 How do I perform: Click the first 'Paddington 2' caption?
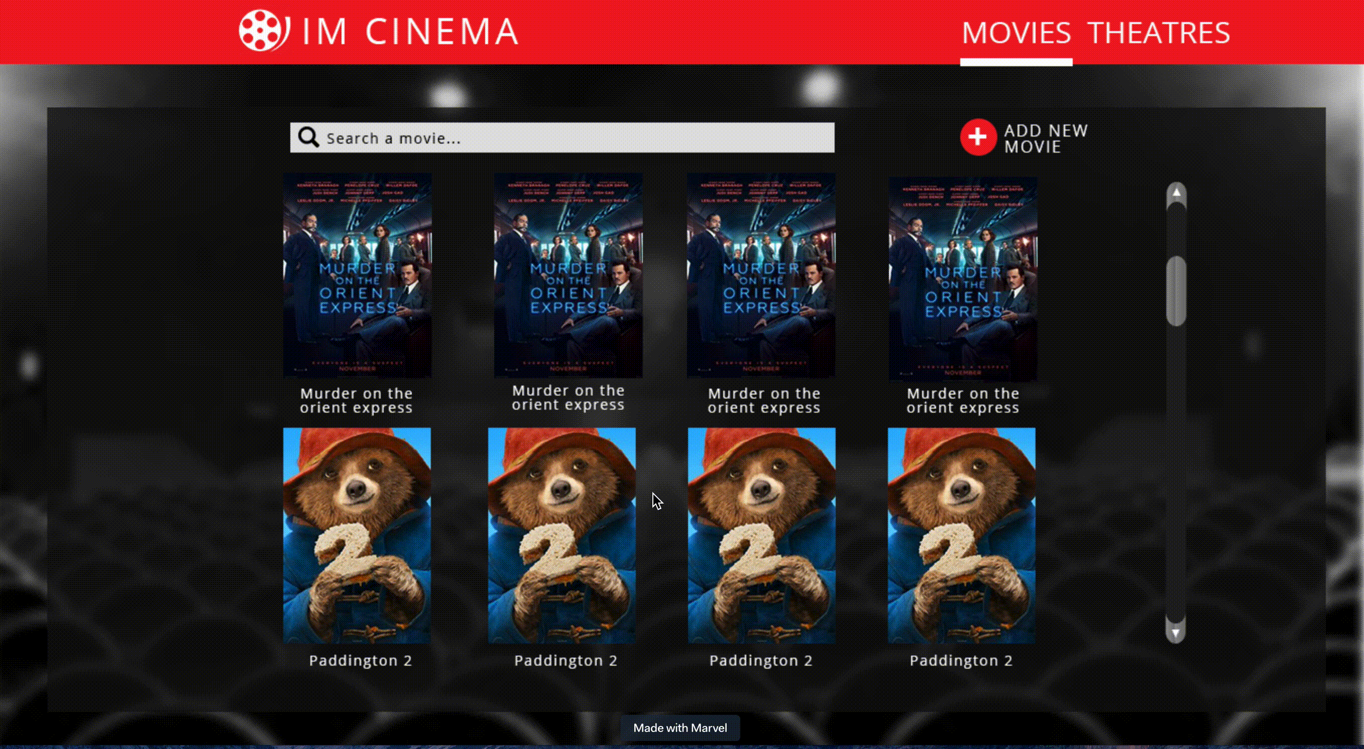pos(361,661)
